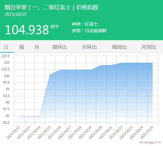Viewport: 163px width, 146px height.
Task: Select the 月同比 tab
Action: pos(149,47)
